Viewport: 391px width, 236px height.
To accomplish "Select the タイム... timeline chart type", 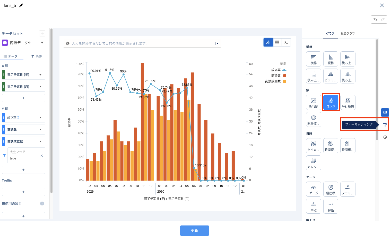I will (314, 146).
